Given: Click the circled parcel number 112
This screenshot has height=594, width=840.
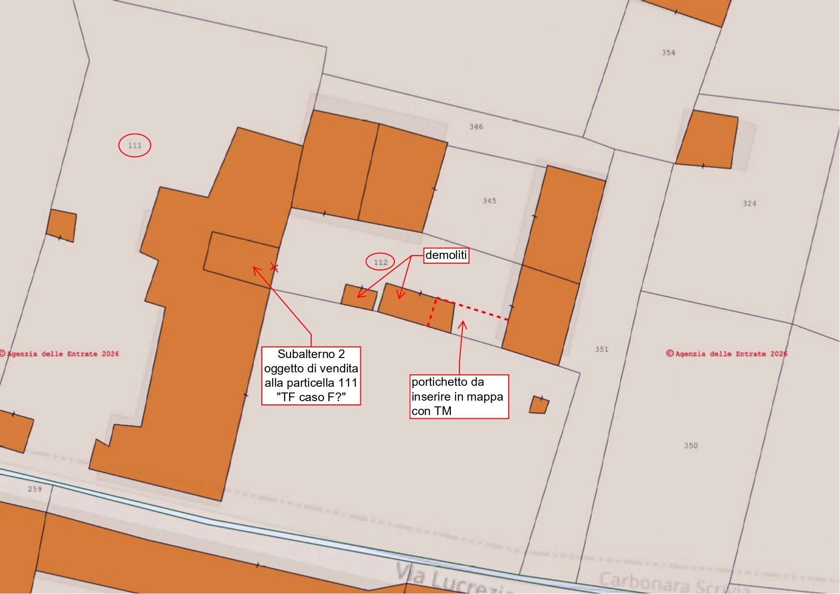Looking at the screenshot, I should point(380,262).
